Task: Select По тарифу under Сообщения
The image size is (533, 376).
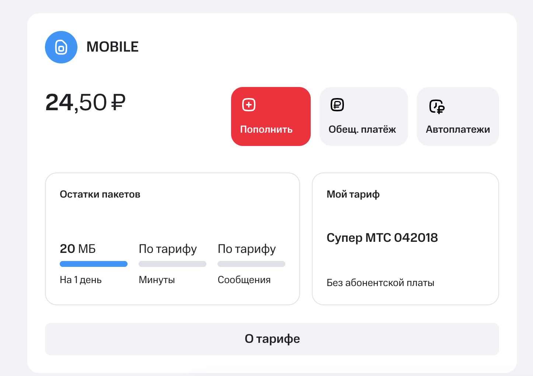Action: coord(247,249)
